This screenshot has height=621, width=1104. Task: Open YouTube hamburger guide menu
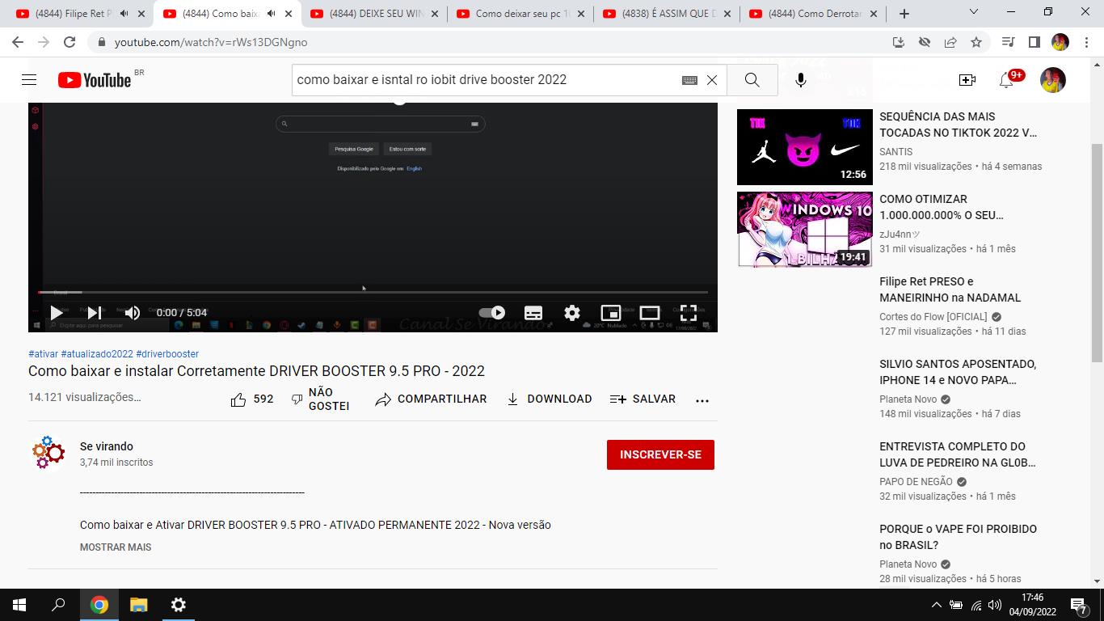[x=29, y=79]
